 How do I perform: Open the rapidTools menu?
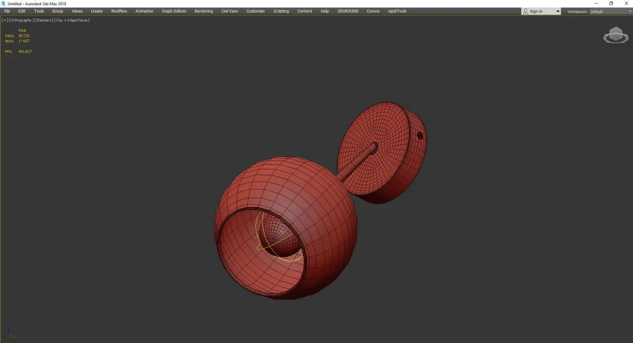click(398, 11)
